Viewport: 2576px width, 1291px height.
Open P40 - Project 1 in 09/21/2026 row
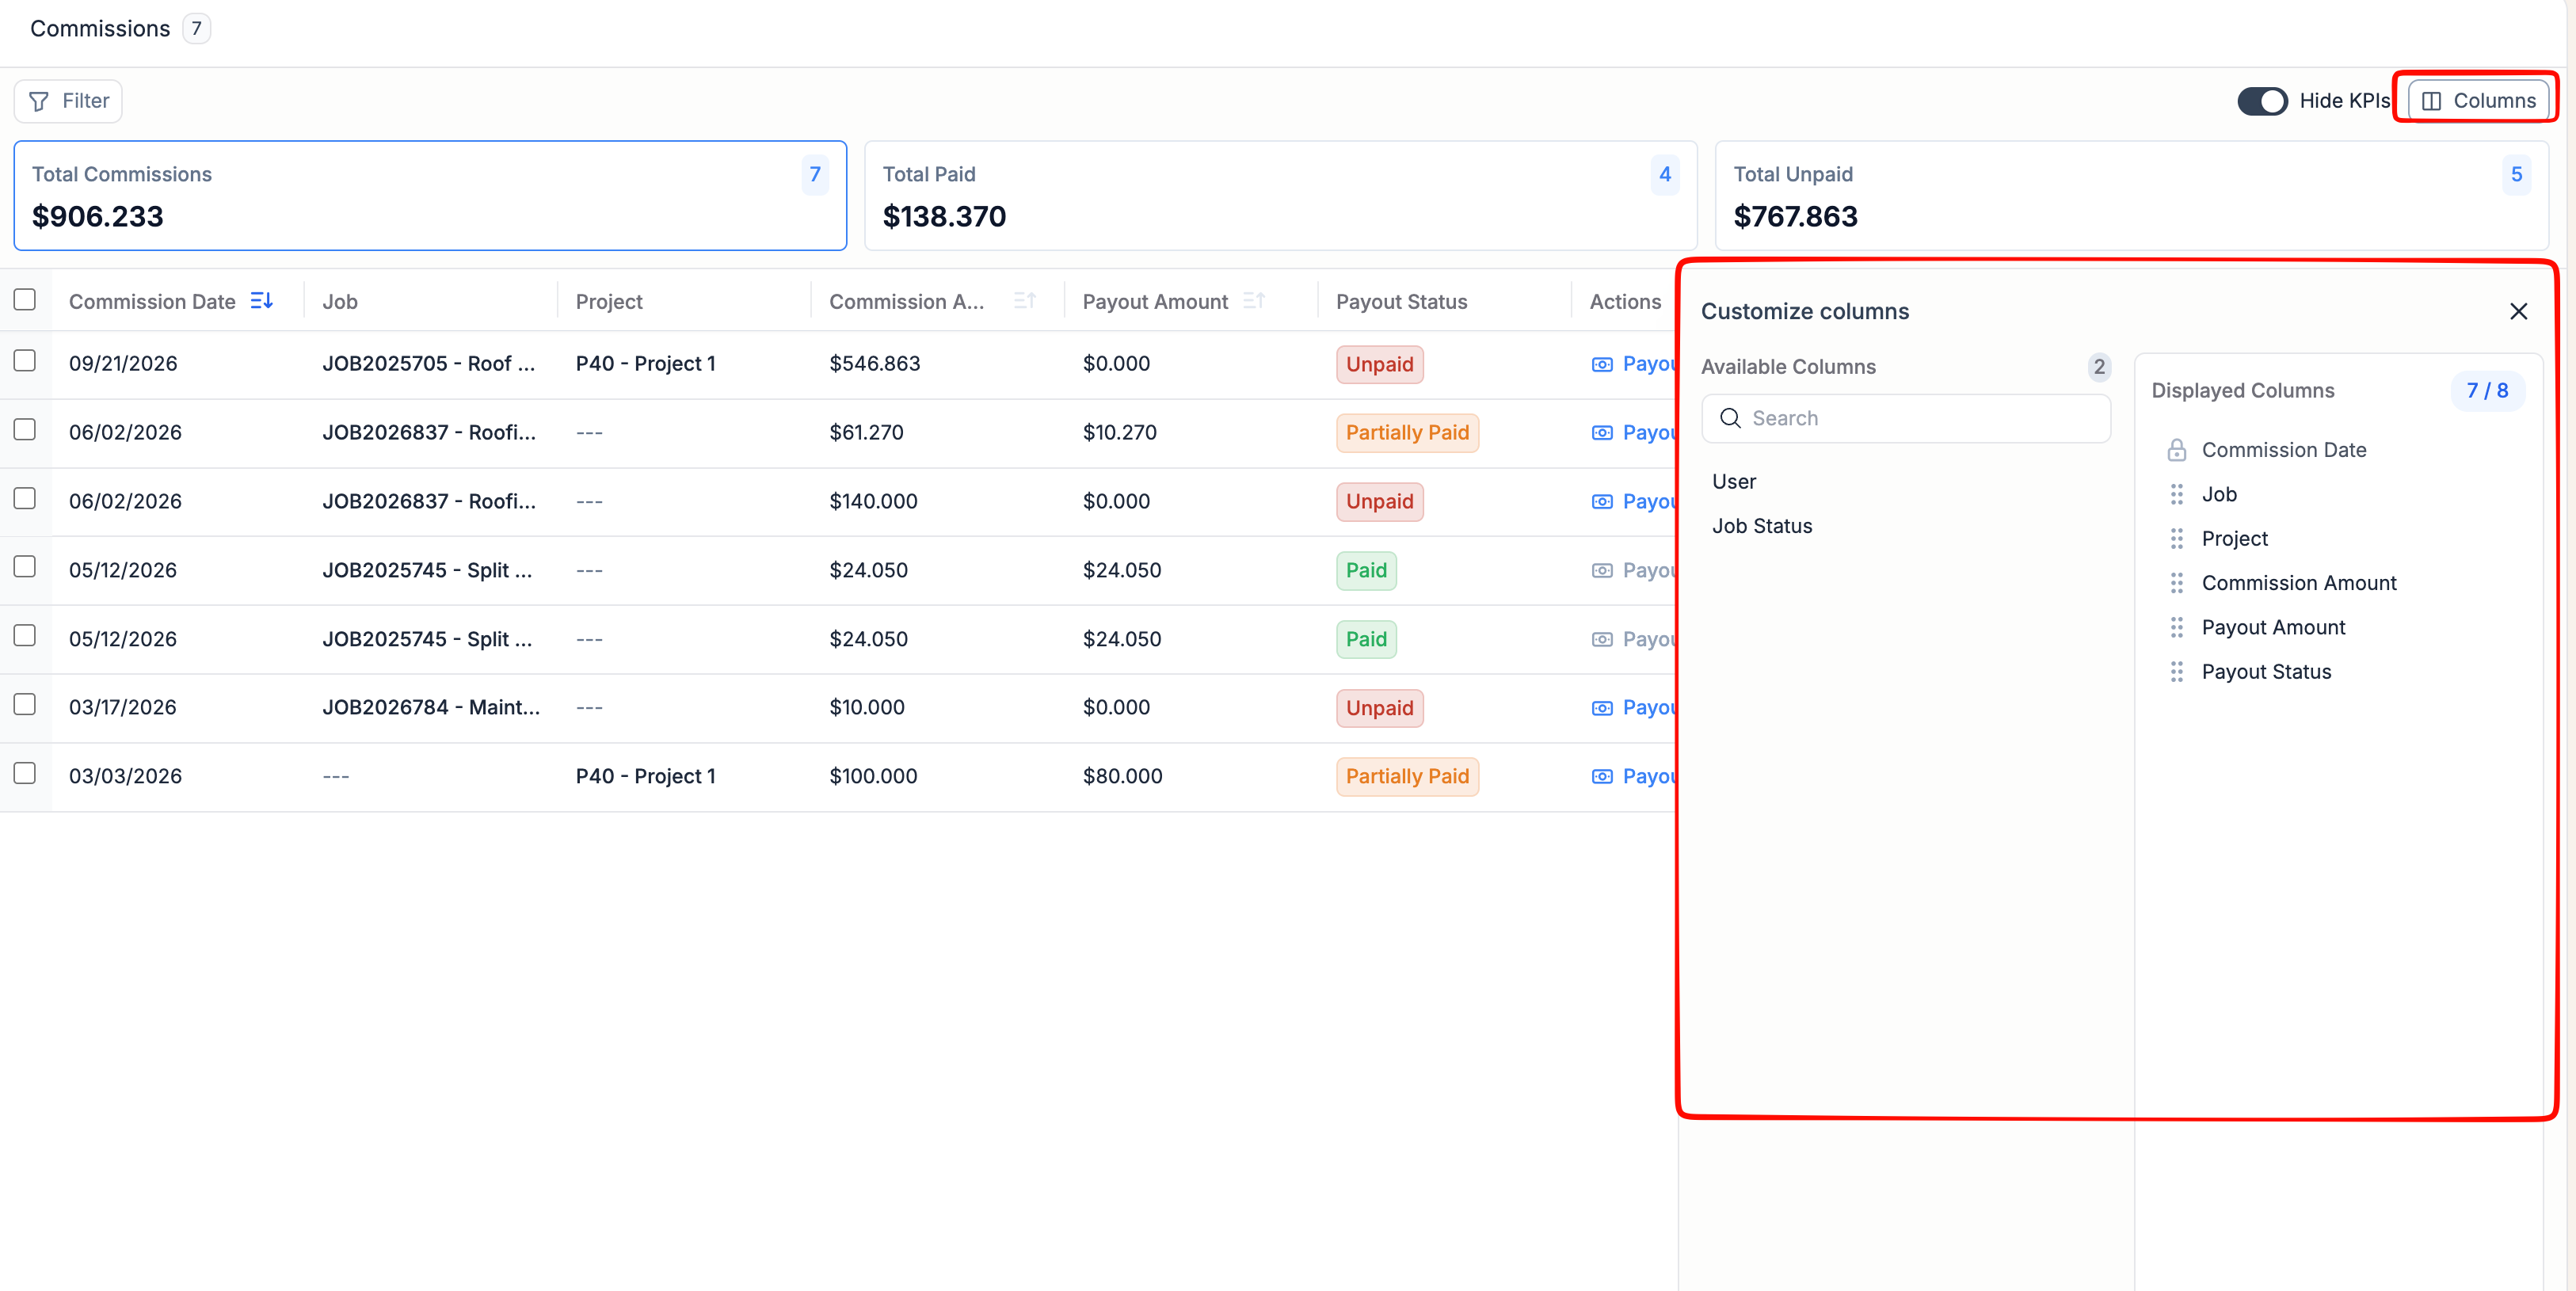(646, 364)
